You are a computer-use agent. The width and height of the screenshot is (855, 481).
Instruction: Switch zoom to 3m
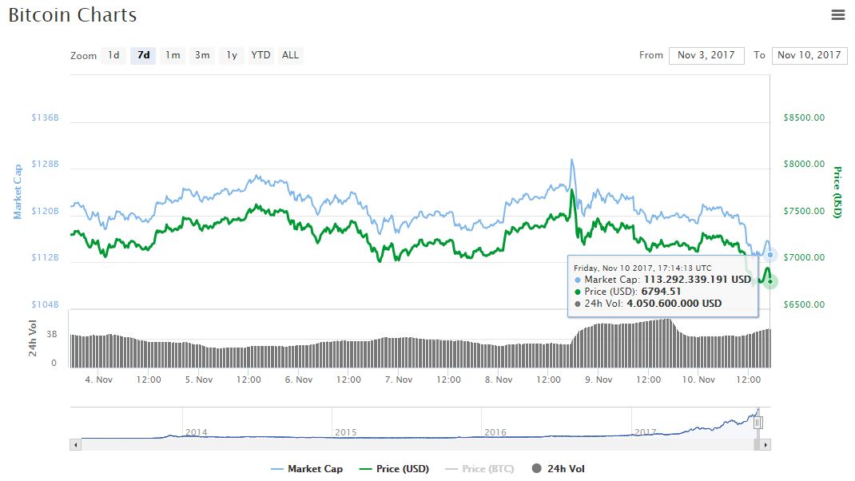tap(202, 55)
